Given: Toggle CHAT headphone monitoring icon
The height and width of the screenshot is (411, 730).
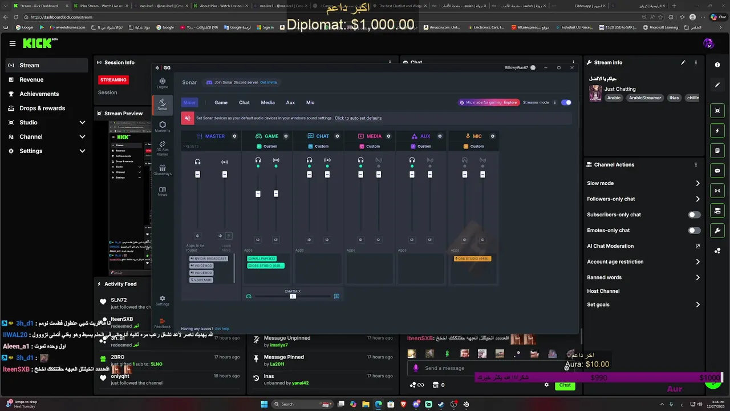Looking at the screenshot, I should point(309,160).
